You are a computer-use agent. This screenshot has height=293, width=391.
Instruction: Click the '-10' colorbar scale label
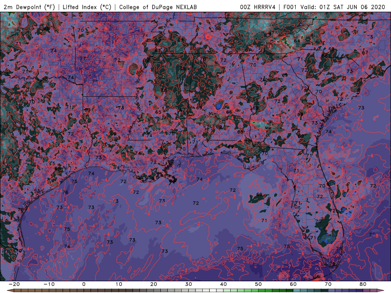(x=49, y=284)
